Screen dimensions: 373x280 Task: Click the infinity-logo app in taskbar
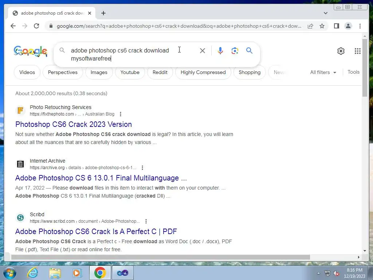tap(123, 273)
